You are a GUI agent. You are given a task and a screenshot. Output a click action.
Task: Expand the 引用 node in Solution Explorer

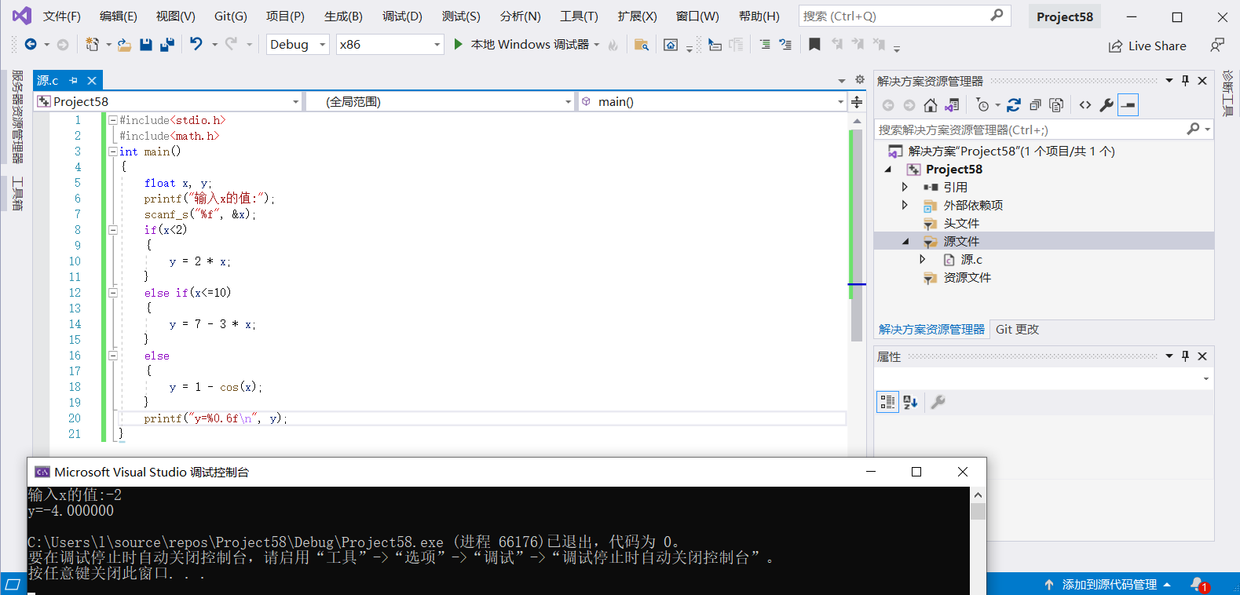point(905,187)
